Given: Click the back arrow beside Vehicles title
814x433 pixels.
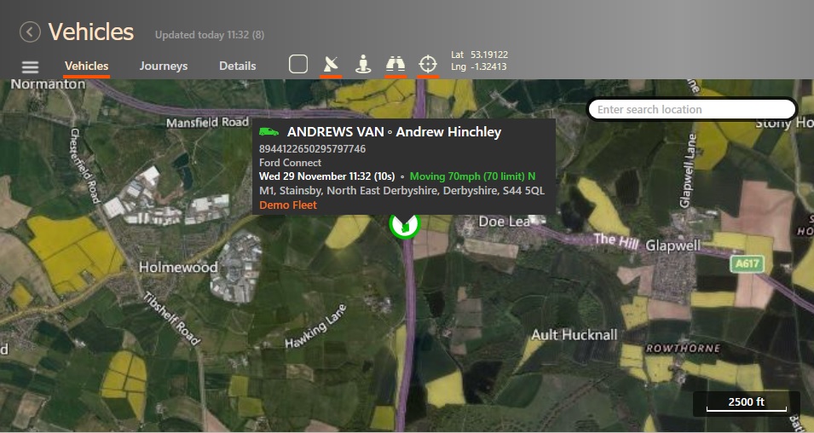Looking at the screenshot, I should [30, 32].
